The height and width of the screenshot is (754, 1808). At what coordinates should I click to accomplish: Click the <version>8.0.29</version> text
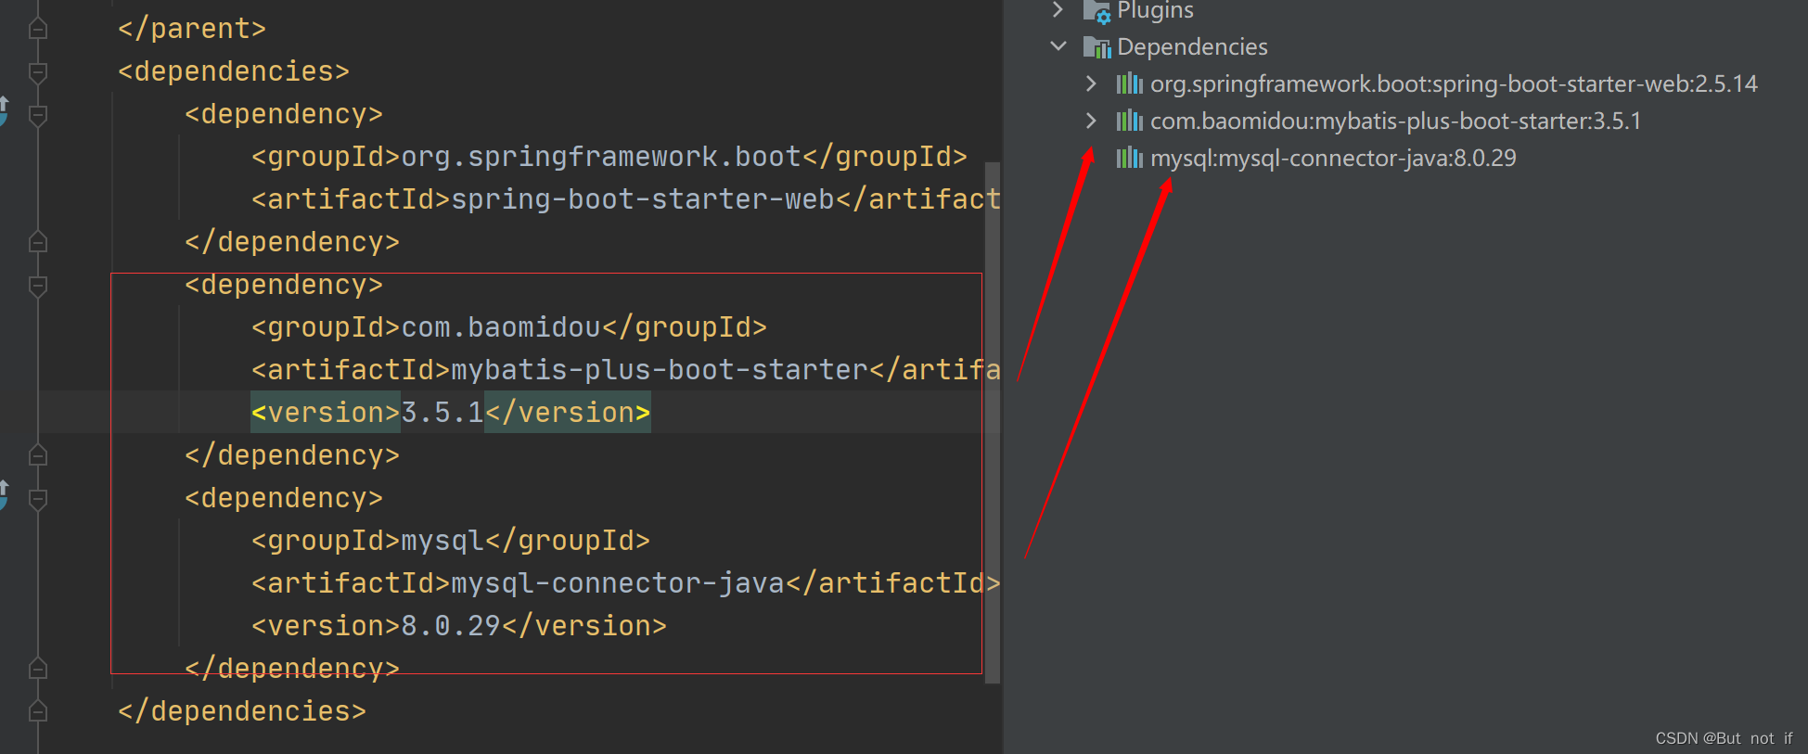pos(459,626)
